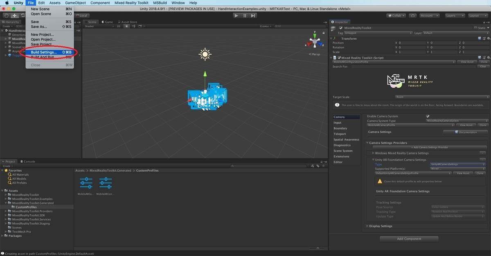The image size is (491, 256).
Task: Open the Target Scale Room dropdown
Action: (x=442, y=97)
